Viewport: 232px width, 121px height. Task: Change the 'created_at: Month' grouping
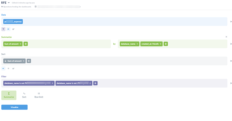[150, 44]
